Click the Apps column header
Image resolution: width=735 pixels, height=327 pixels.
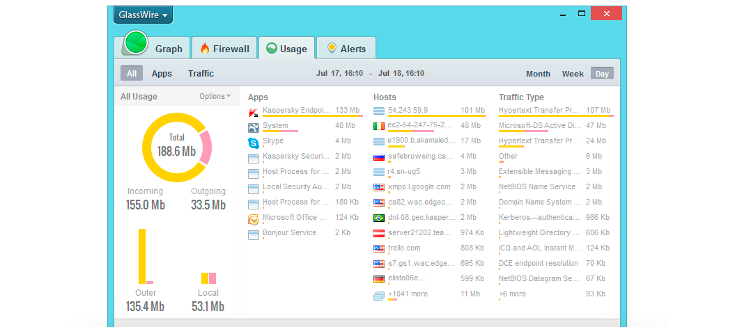click(258, 97)
